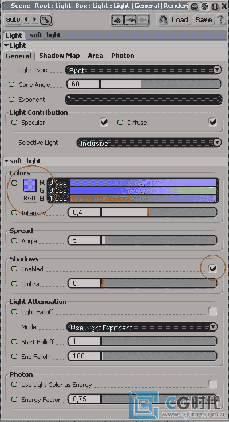Click the Load preset button

[x=180, y=20]
